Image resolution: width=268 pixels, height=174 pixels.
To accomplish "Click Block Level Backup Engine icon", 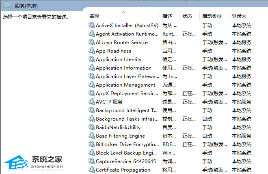I will click(92, 153).
